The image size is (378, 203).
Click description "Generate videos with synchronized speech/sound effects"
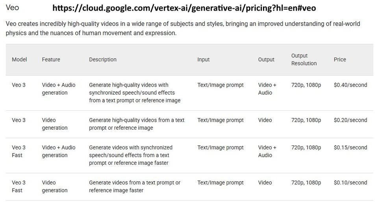click(x=130, y=155)
